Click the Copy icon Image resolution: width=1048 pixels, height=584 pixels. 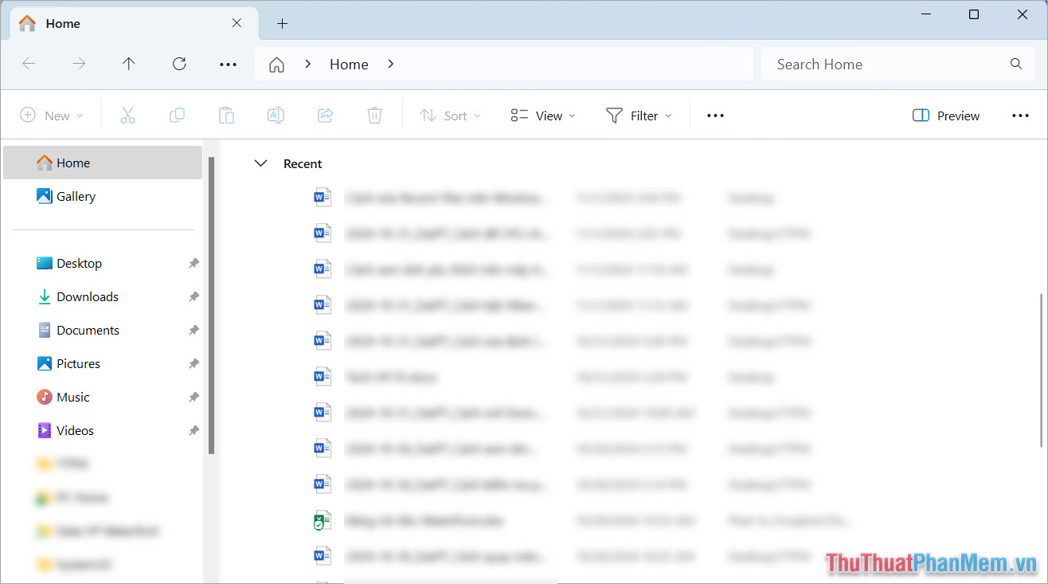click(x=177, y=115)
